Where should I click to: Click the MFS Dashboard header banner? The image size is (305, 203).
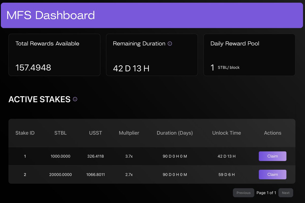point(152,15)
